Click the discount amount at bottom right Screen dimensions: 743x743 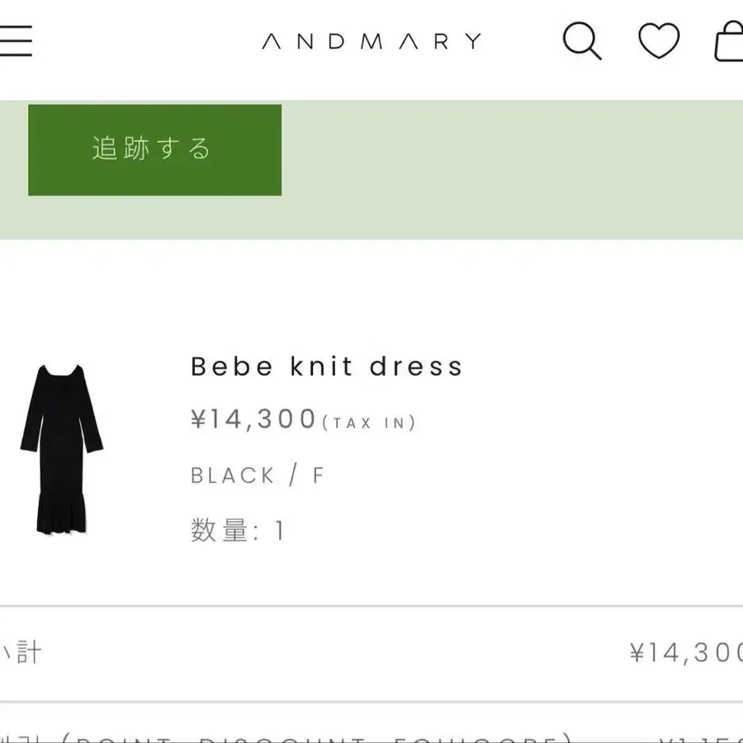[x=702, y=736]
